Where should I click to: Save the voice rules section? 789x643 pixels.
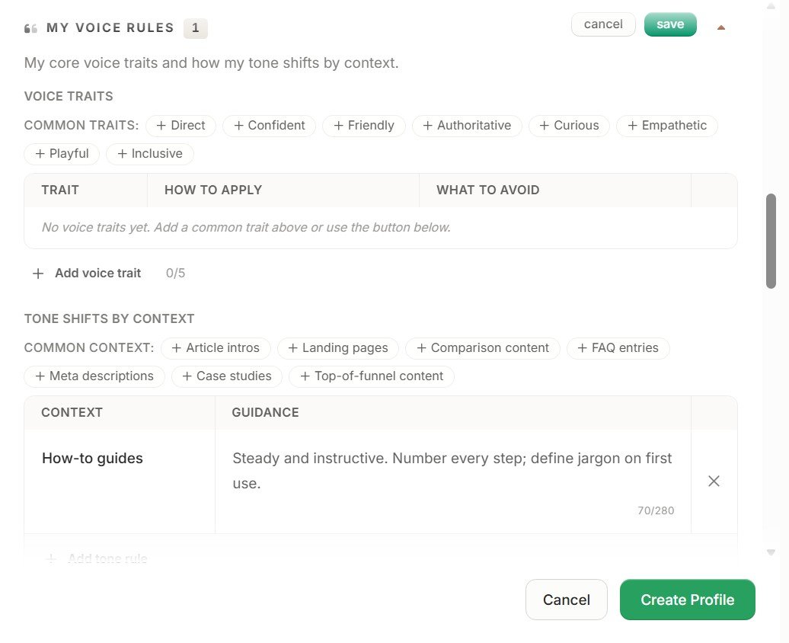[x=670, y=24]
